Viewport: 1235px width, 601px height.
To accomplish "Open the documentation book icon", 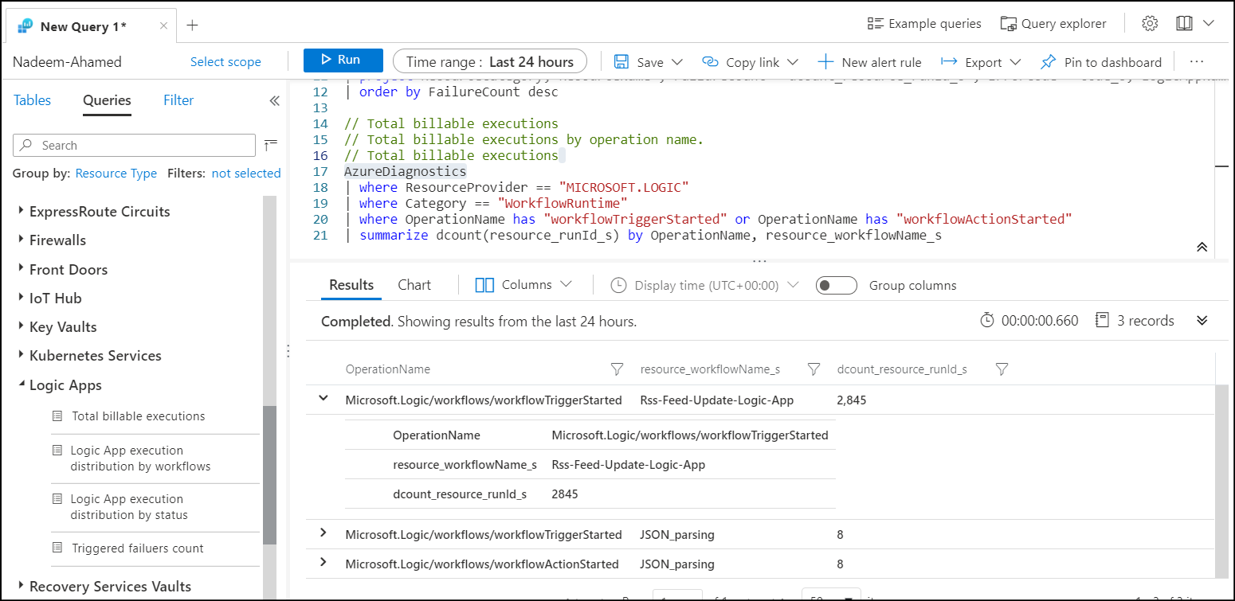I will tap(1184, 24).
